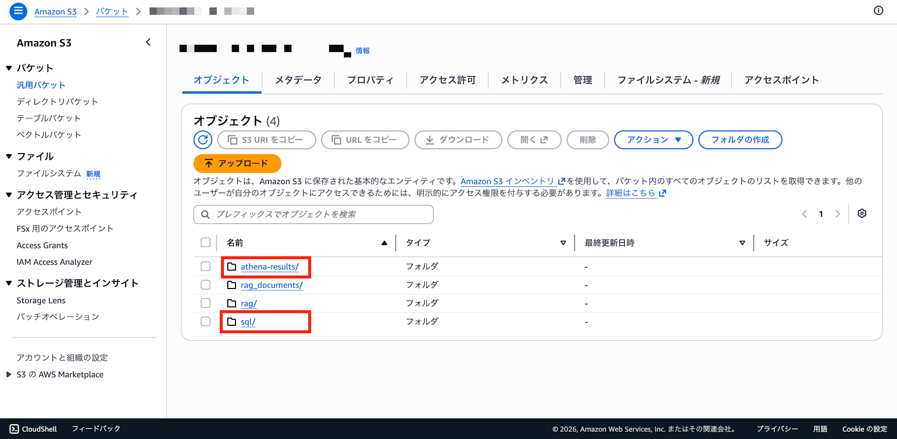Check the rag_documents/ row checkbox
The width and height of the screenshot is (897, 439).
[x=205, y=284]
